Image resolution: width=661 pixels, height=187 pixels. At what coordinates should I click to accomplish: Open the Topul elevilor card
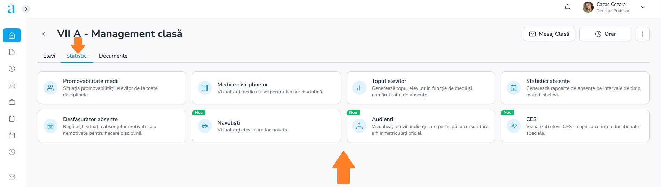point(421,88)
